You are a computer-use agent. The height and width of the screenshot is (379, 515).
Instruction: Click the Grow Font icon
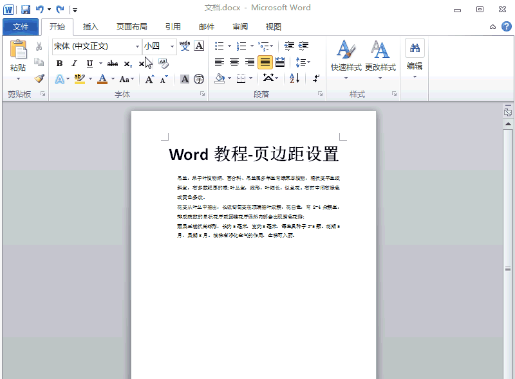[149, 79]
